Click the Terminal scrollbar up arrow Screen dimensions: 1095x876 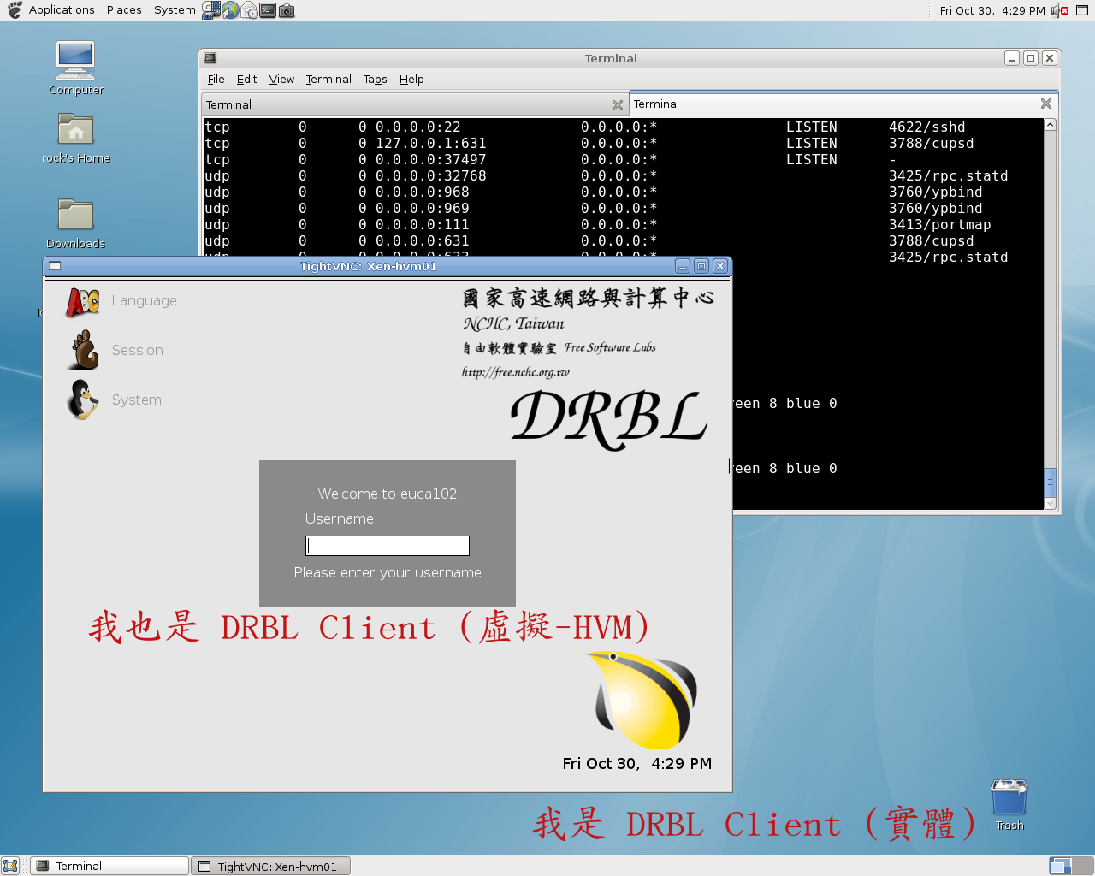(1051, 125)
